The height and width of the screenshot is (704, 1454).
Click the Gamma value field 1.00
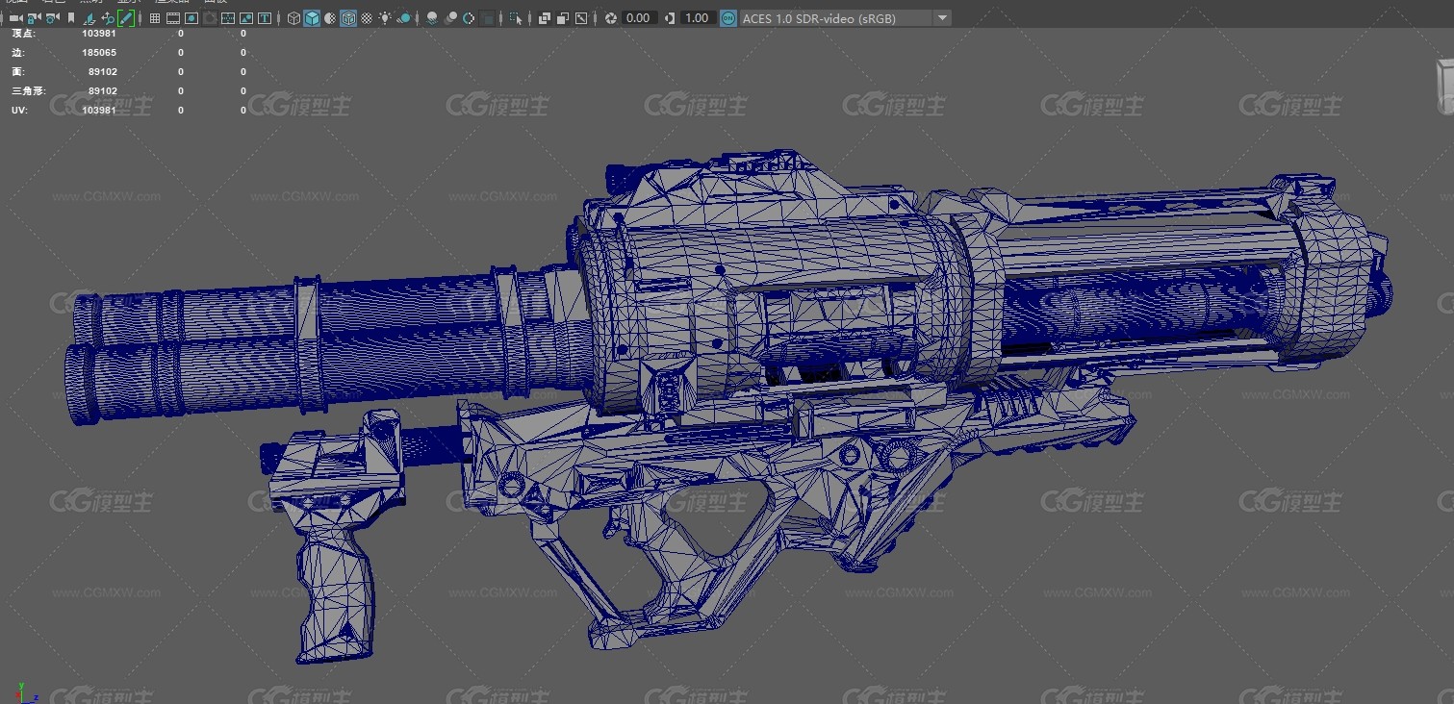pos(699,18)
